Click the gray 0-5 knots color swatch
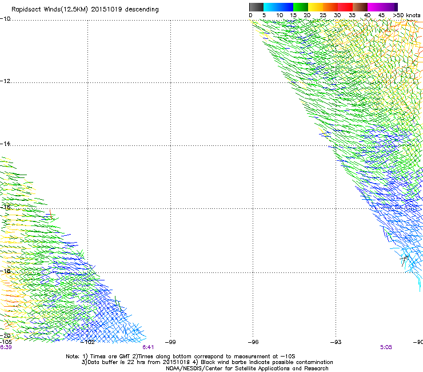The width and height of the screenshot is (423, 372). [x=256, y=7]
